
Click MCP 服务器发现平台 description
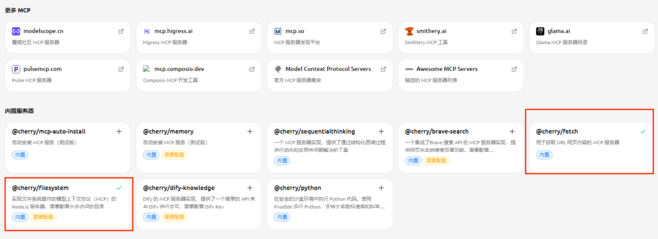click(x=297, y=42)
